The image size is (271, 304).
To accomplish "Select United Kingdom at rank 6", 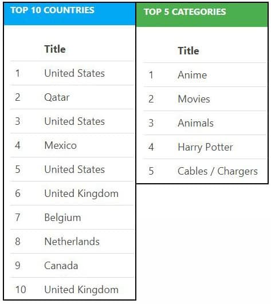I will coord(81,194).
